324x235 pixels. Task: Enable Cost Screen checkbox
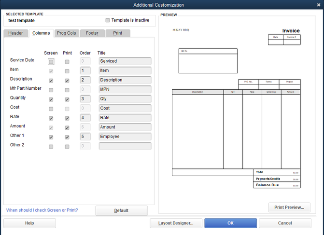(x=51, y=109)
